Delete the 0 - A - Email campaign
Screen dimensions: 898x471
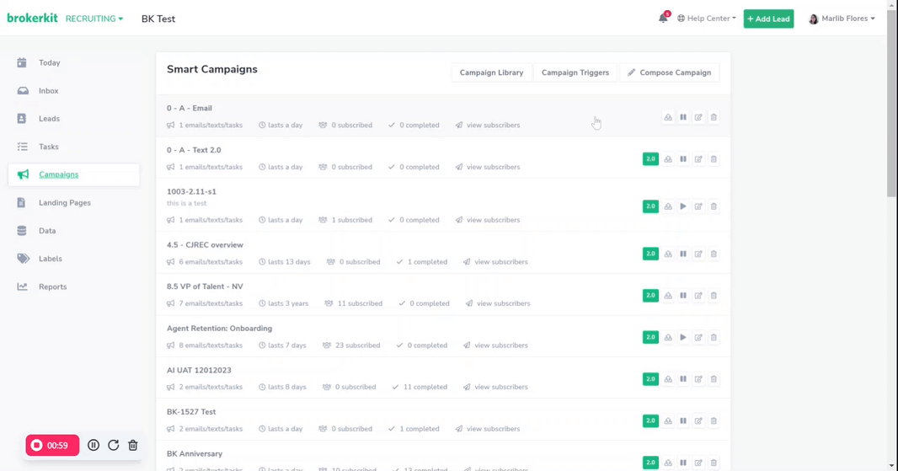pos(714,118)
